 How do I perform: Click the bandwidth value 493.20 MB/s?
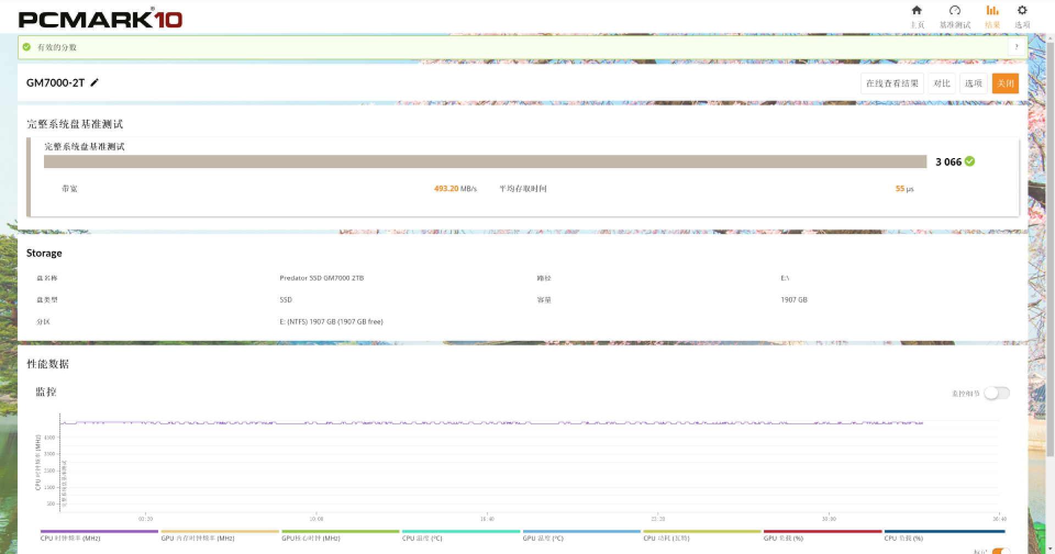click(456, 188)
